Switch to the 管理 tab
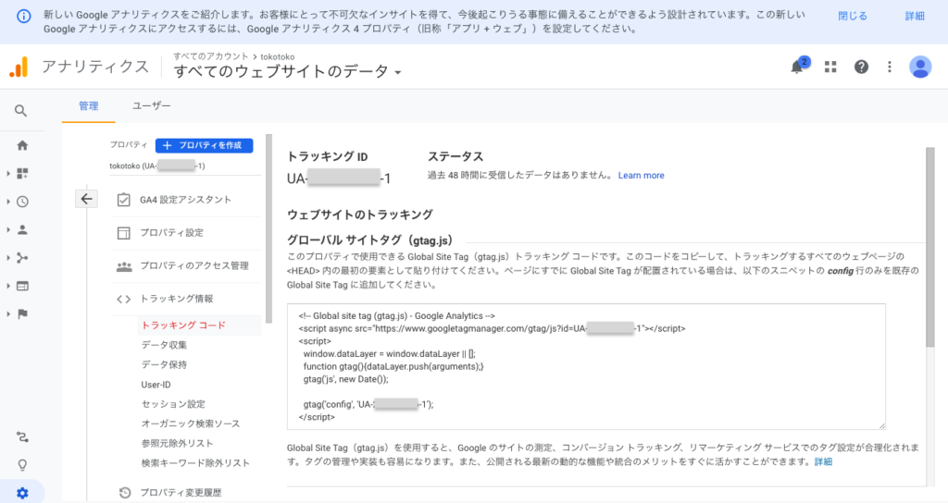Viewport: 948px width, 503px height. pos(88,106)
